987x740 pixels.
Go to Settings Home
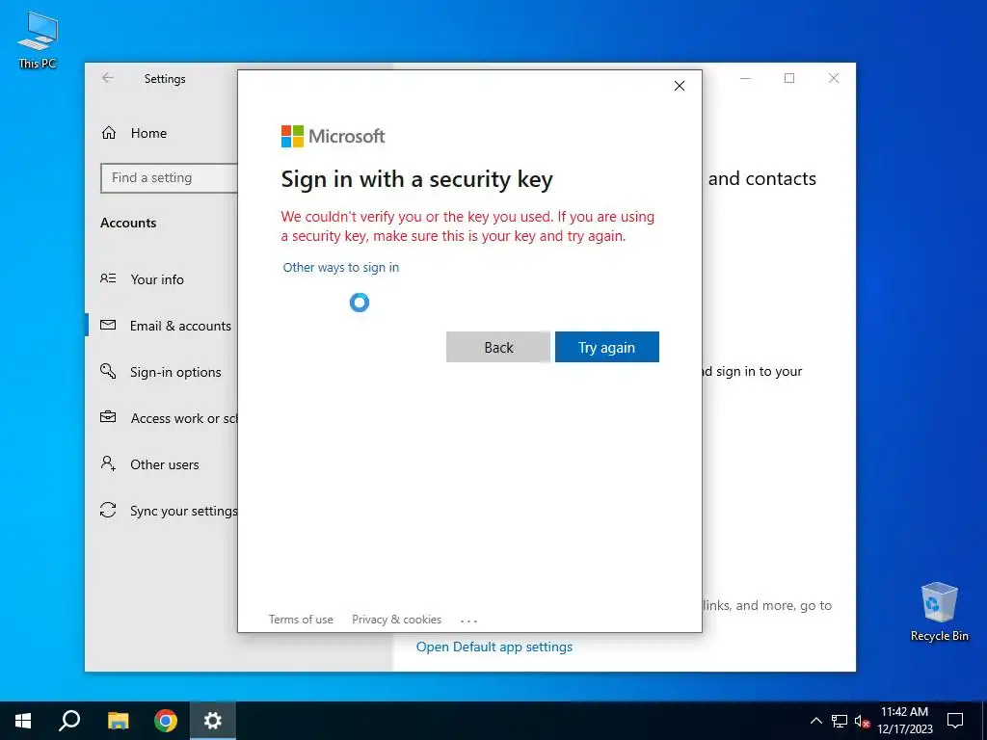tap(148, 133)
